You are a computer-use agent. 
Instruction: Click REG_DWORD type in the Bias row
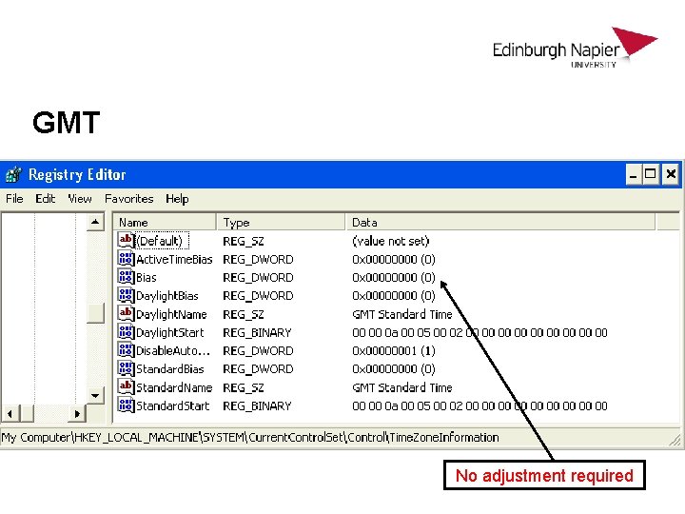(258, 278)
